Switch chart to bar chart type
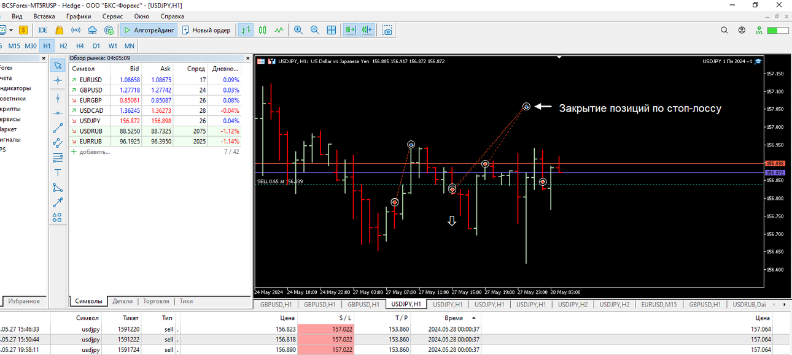792x355 pixels. point(246,29)
